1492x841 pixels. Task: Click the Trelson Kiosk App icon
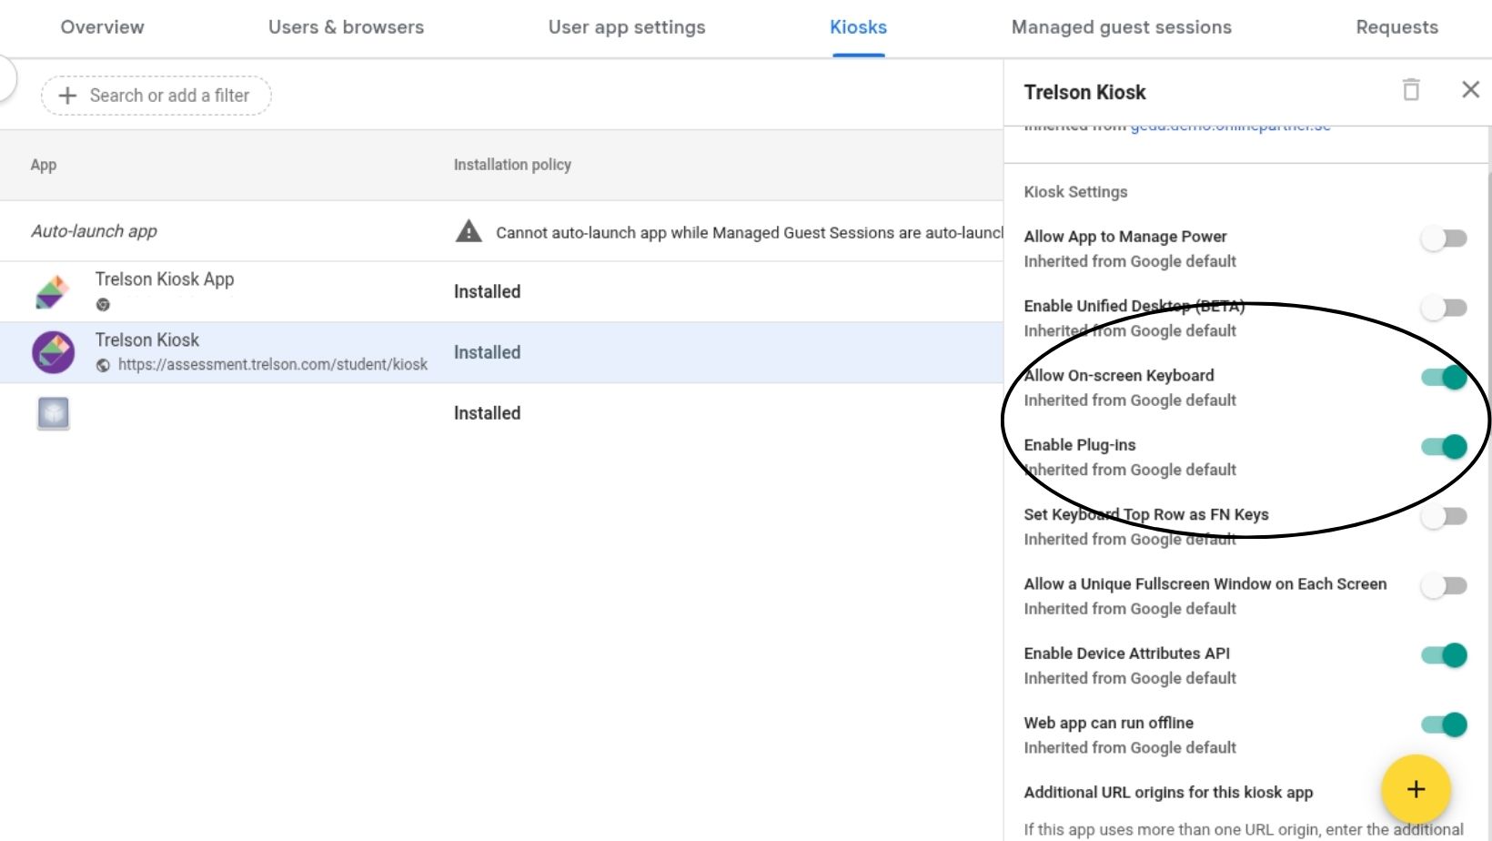pyautogui.click(x=53, y=291)
